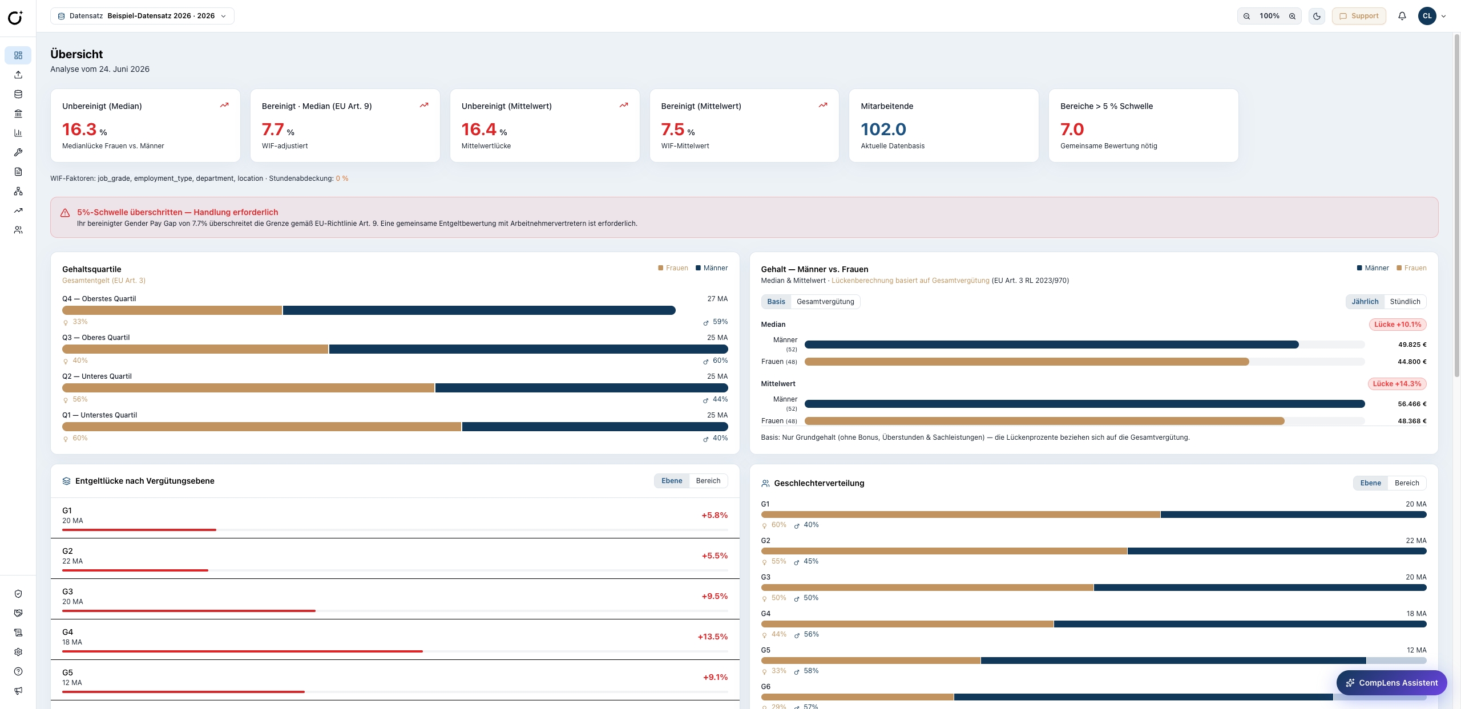The height and width of the screenshot is (709, 1461).
Task: Open the Datensatz Beispiel-Datensatz 2026 dropdown
Action: tap(142, 16)
